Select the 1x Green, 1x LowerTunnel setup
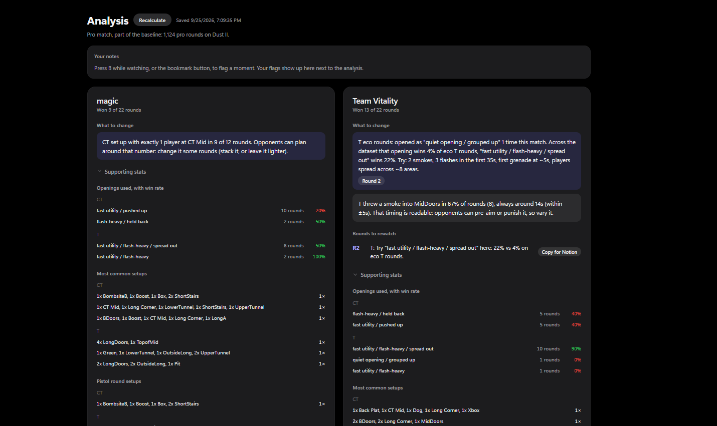This screenshot has width=717, height=426. (x=211, y=353)
